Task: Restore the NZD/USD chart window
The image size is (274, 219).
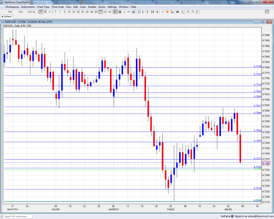Action: point(263,22)
